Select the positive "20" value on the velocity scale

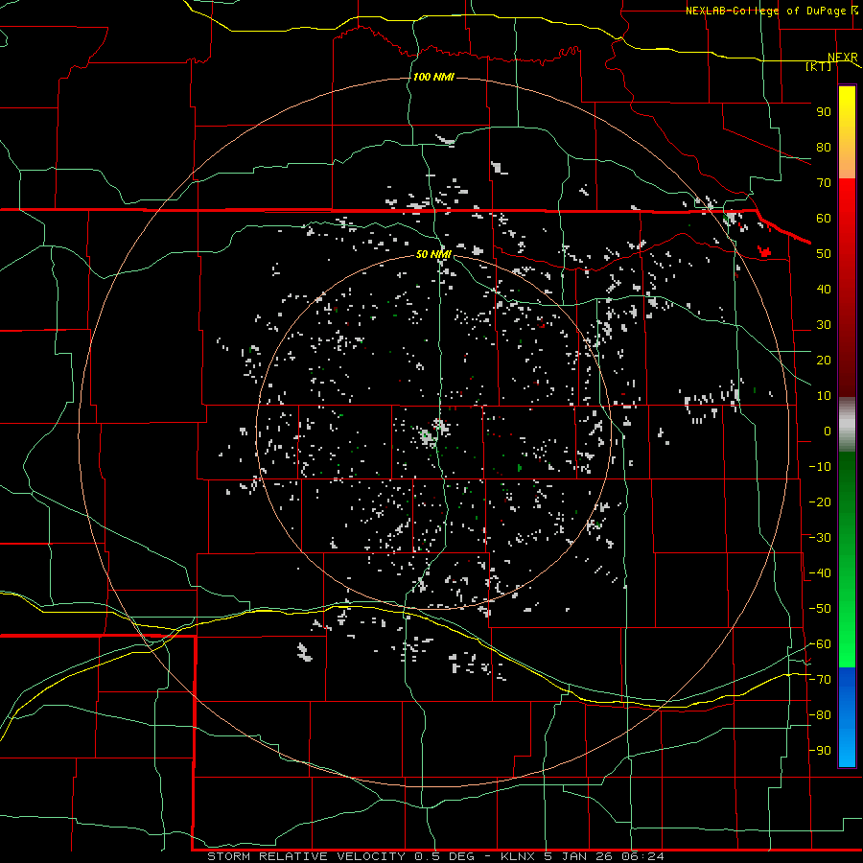click(824, 361)
